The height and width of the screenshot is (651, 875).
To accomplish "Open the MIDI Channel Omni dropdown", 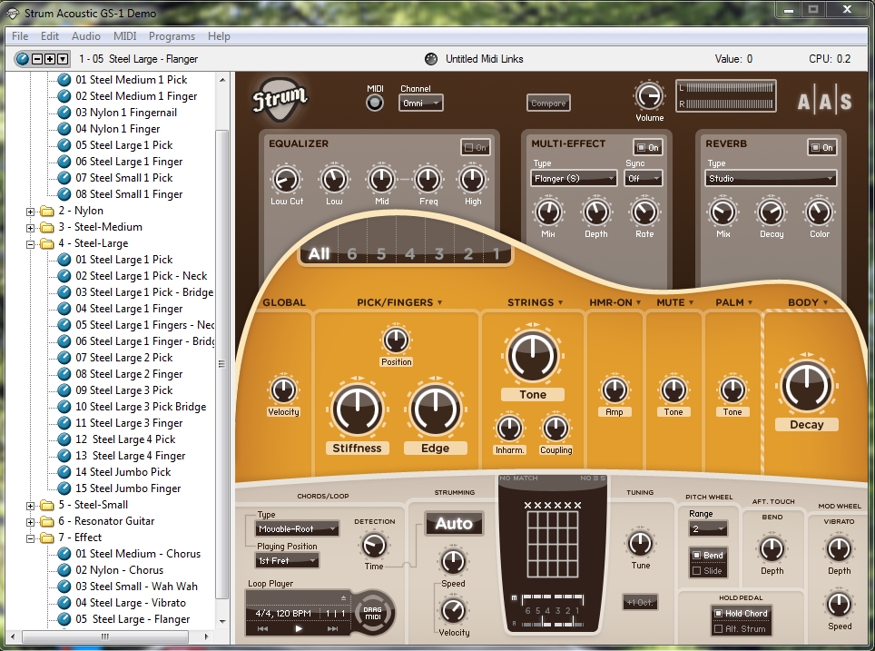I will point(421,104).
